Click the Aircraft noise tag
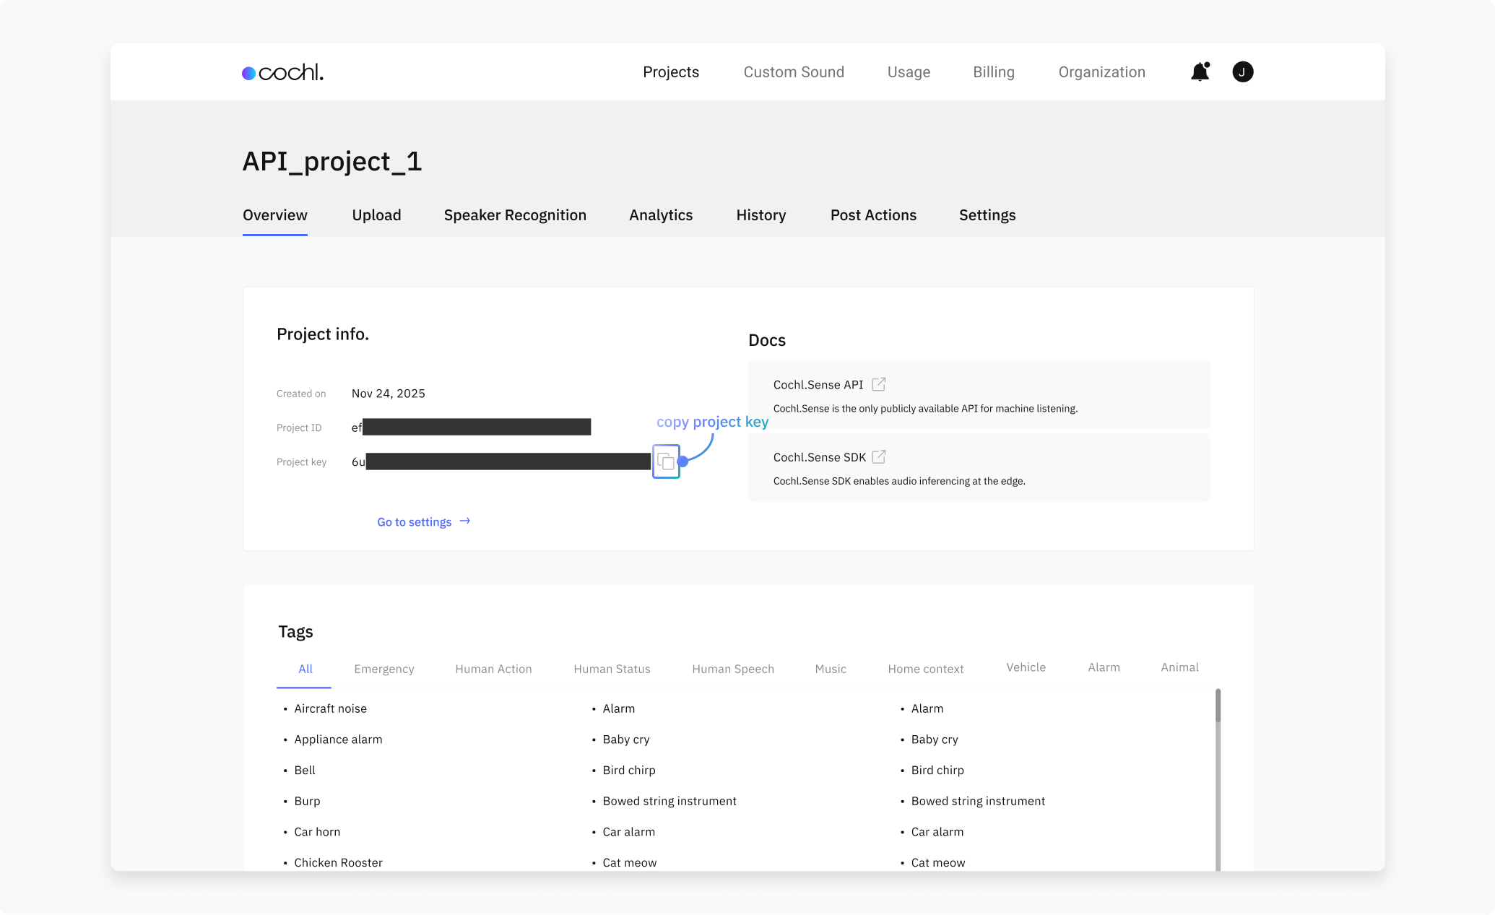 [330, 708]
